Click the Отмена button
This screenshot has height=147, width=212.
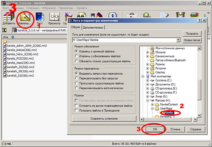tap(175, 129)
